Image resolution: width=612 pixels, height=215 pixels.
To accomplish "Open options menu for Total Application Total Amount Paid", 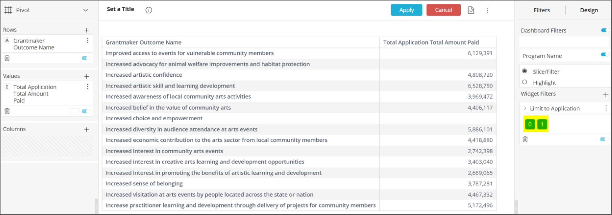I will click(88, 87).
